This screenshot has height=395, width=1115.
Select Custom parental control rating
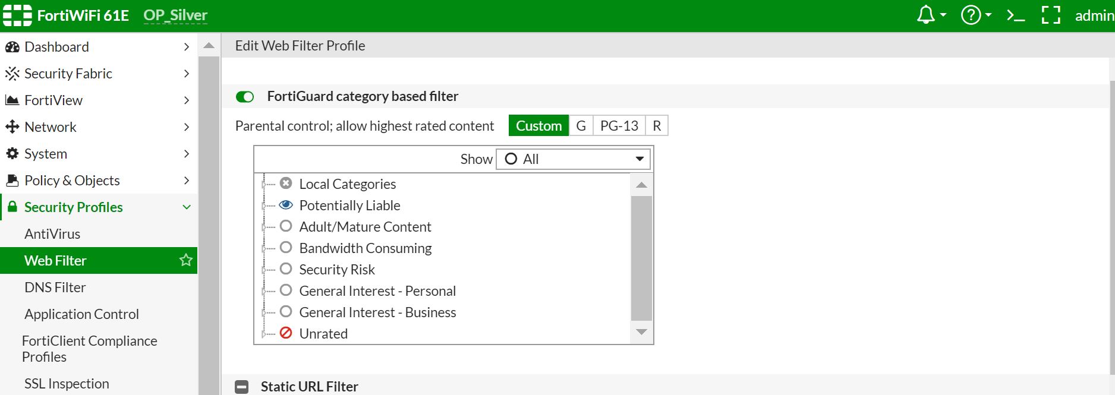pos(538,126)
